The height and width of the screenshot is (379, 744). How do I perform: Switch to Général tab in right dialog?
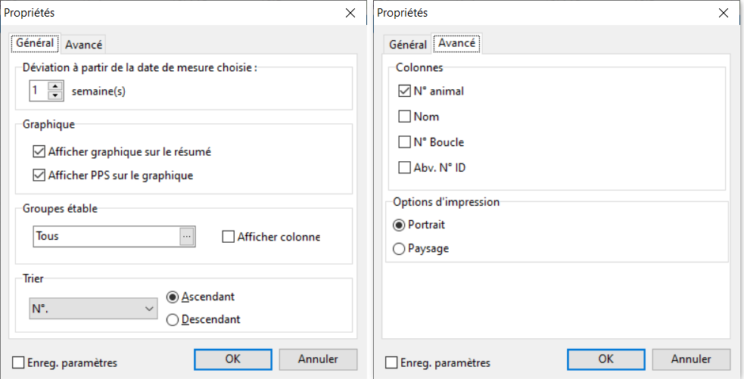pyautogui.click(x=407, y=45)
